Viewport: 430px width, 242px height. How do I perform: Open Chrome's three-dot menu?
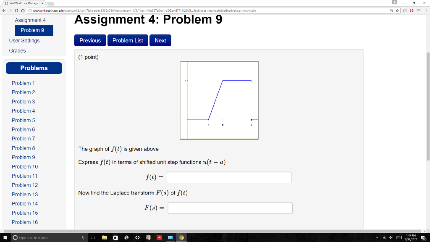[426, 11]
